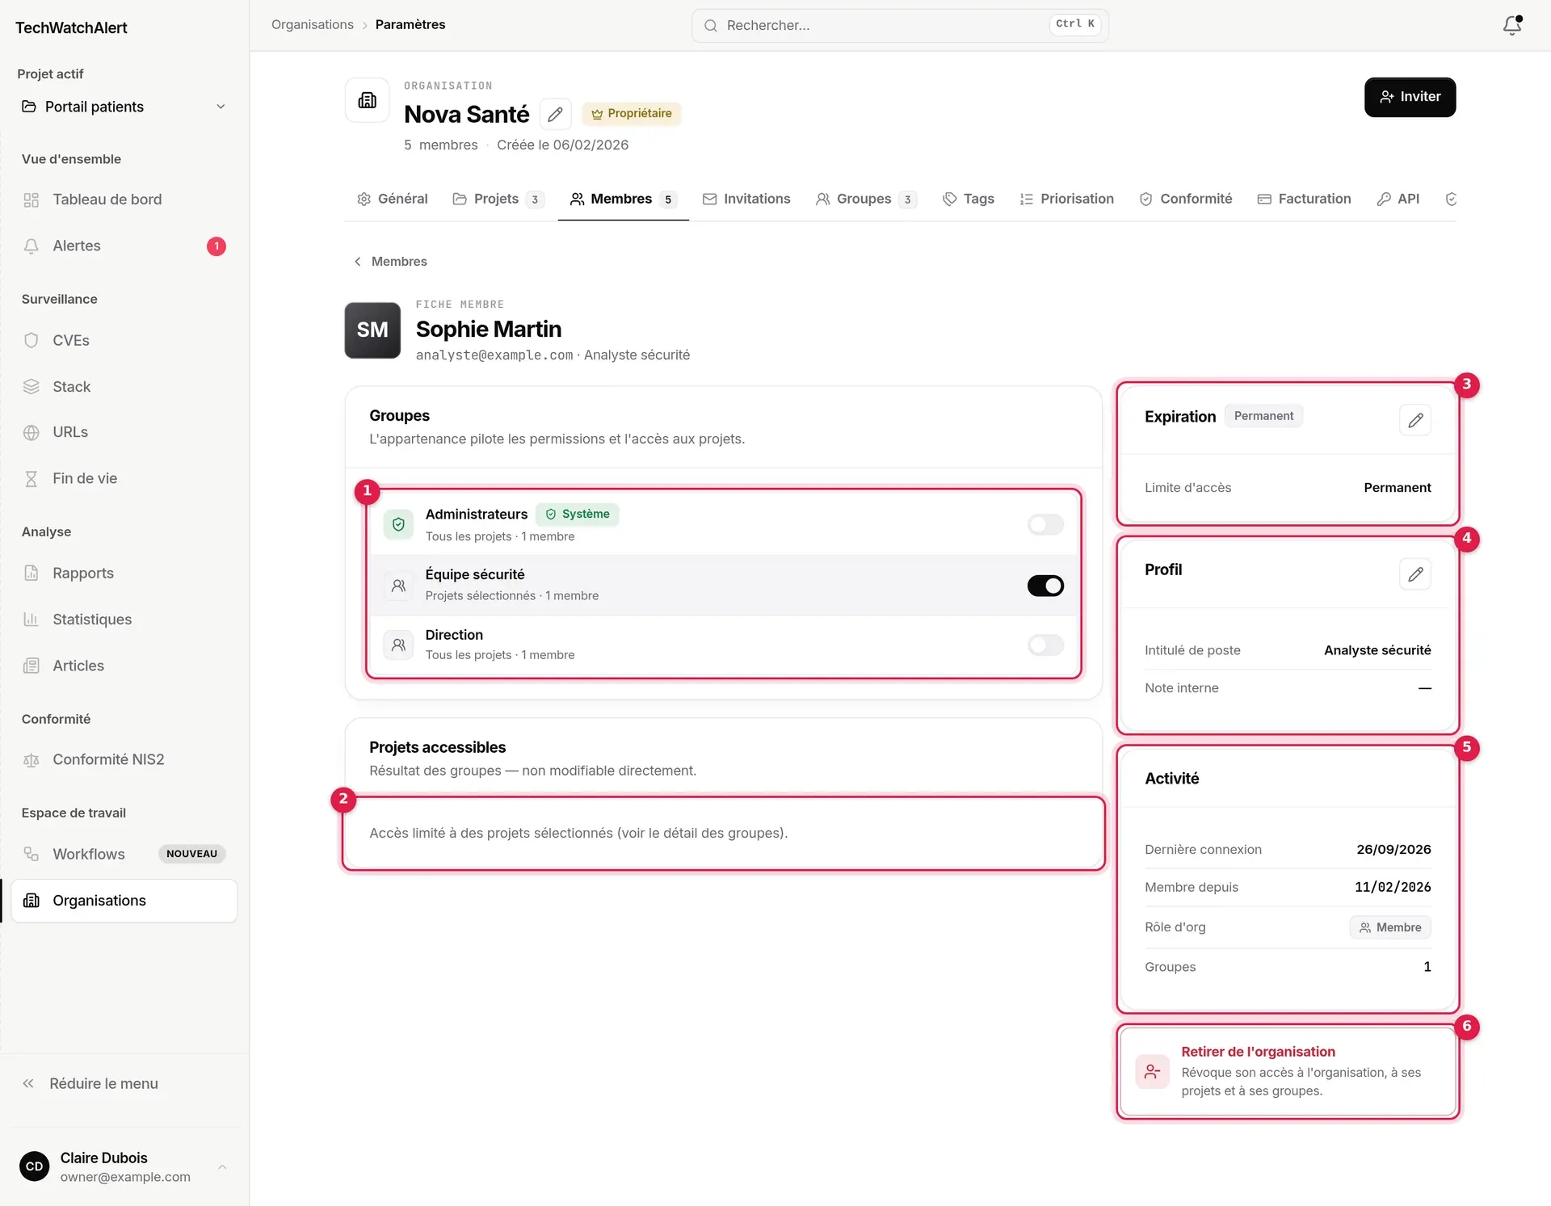Open the notifications bell
The image size is (1551, 1206).
tap(1511, 25)
